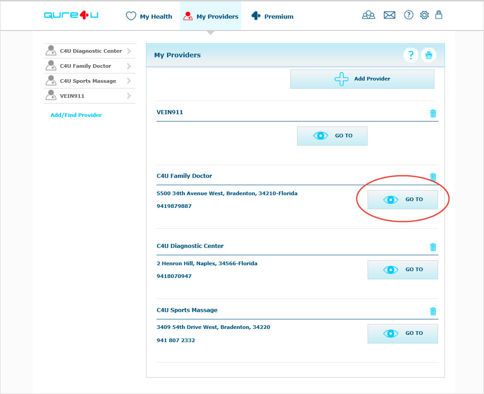
Task: Select C4U Family Doctor in sidebar
Action: (90, 66)
